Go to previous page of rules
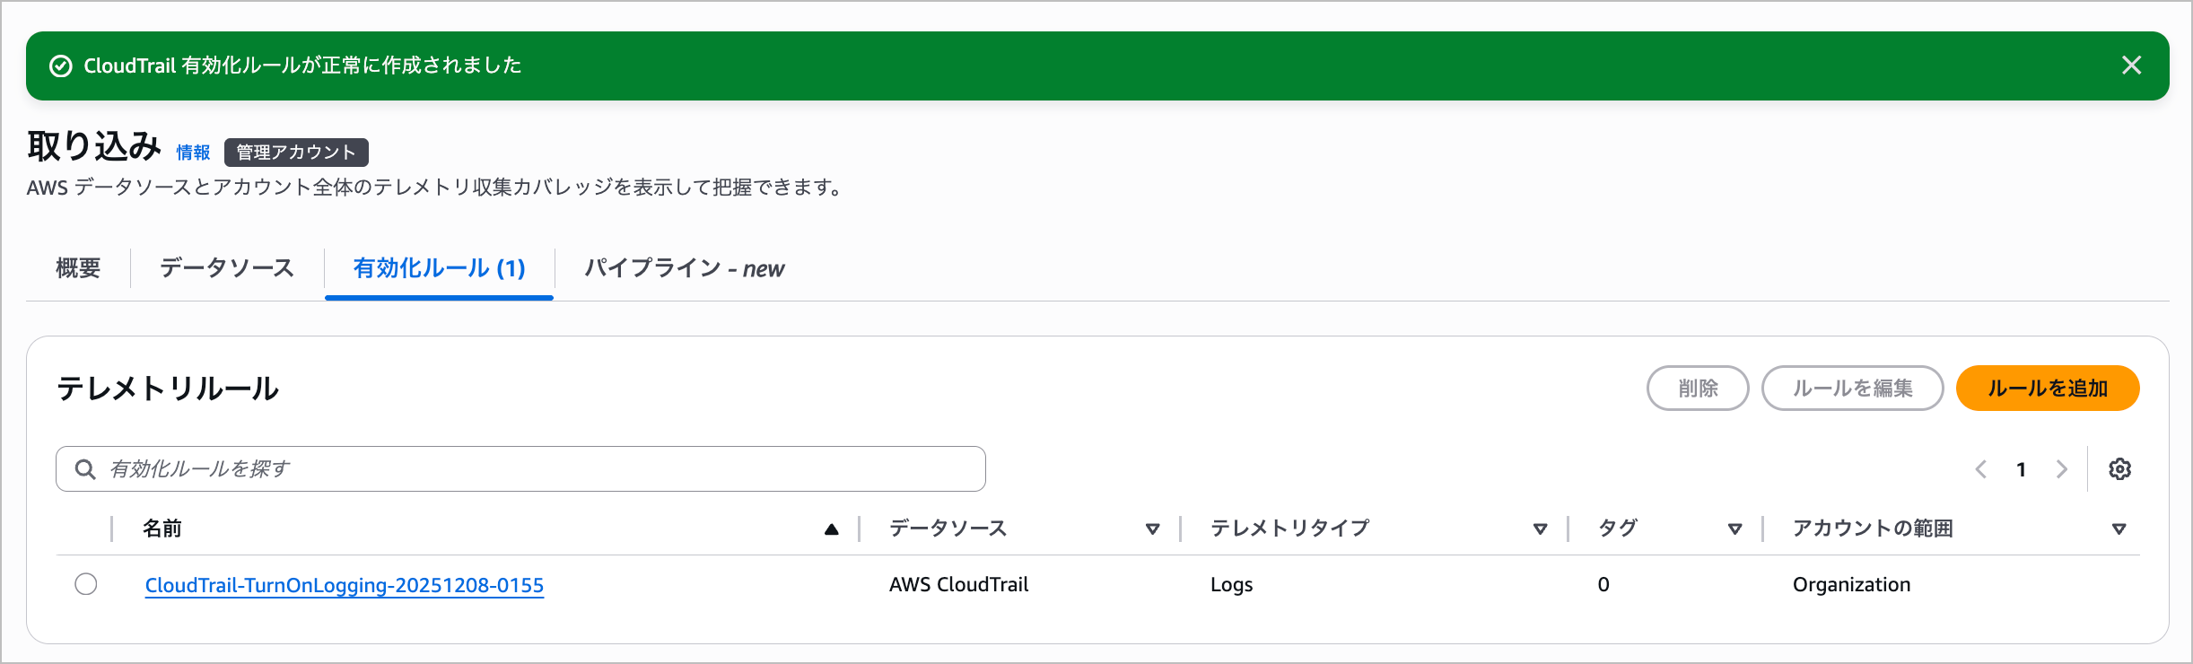The width and height of the screenshot is (2193, 664). coord(1981,469)
